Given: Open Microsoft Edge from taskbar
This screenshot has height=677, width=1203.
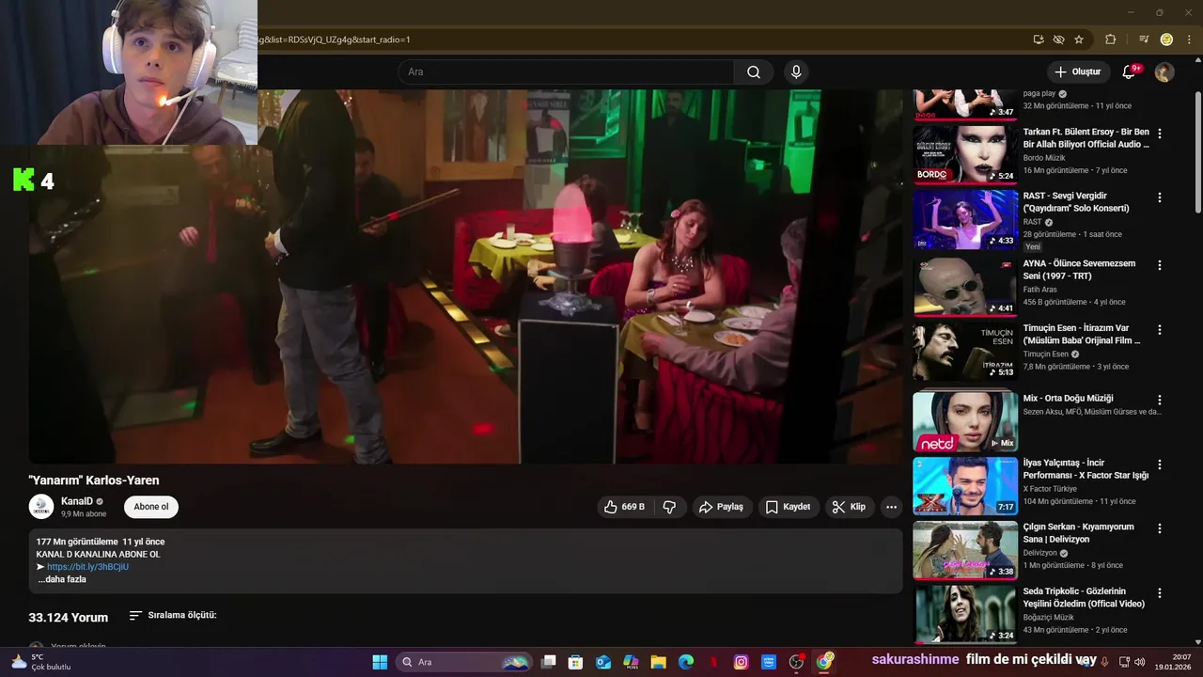Looking at the screenshot, I should tap(686, 662).
